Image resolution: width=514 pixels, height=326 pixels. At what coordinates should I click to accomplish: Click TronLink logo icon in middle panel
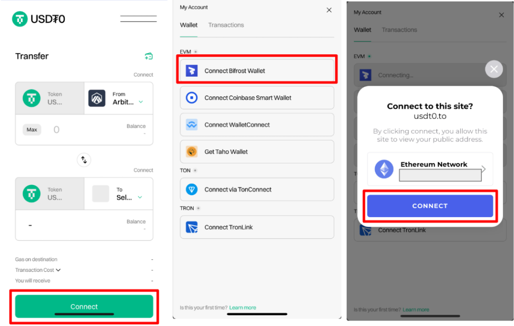pos(192,227)
